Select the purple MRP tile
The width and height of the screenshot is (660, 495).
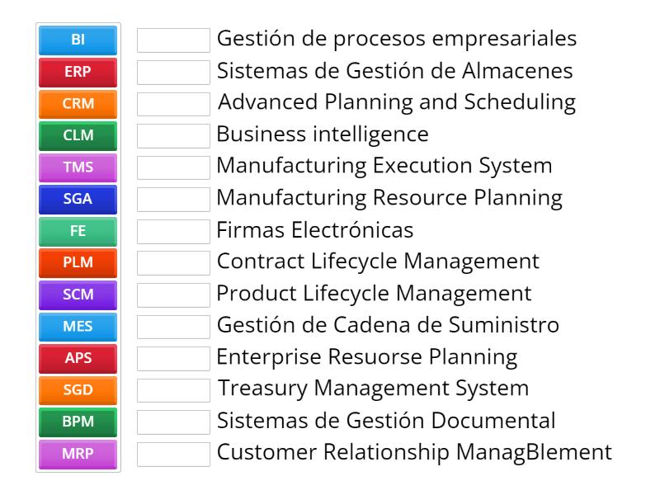(x=78, y=453)
